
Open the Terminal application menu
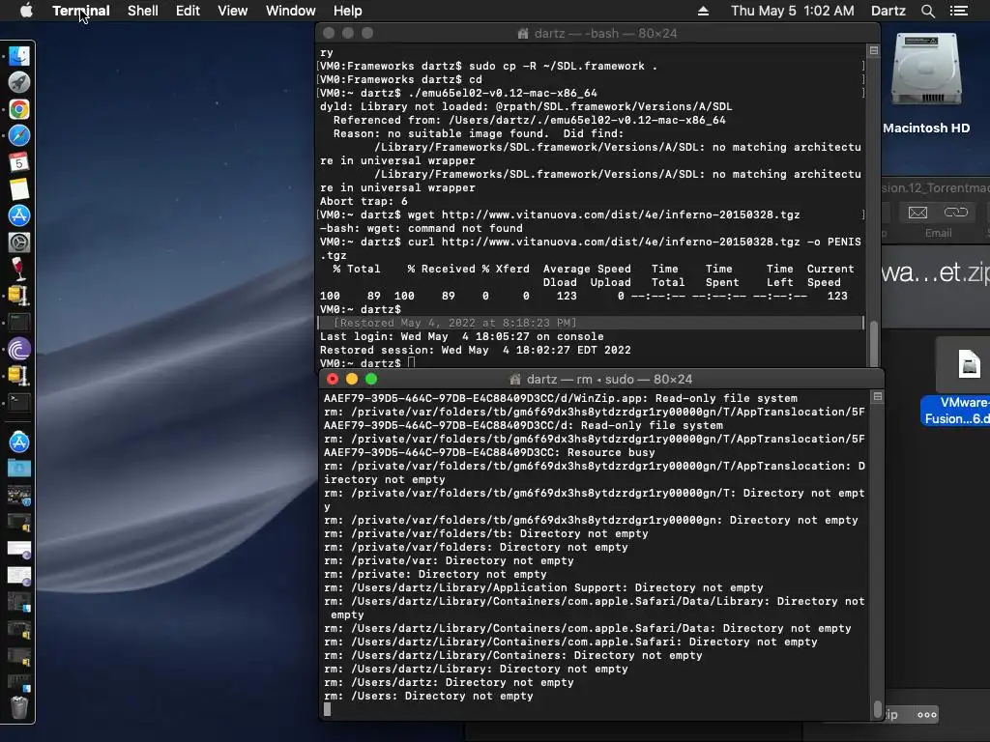tap(81, 11)
